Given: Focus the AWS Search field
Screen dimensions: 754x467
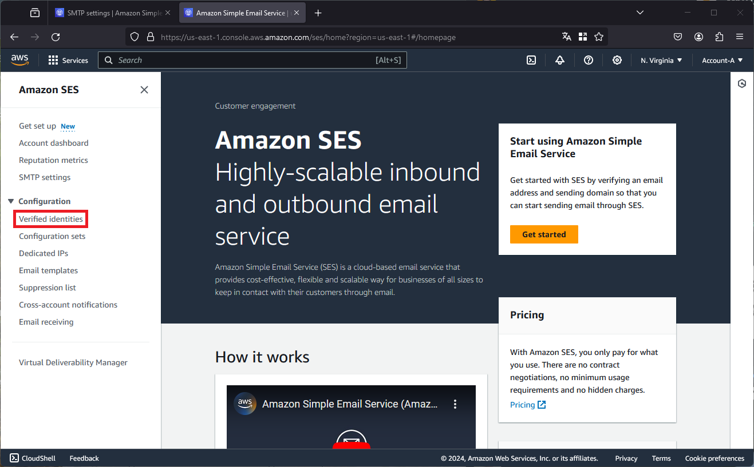Looking at the screenshot, I should (x=252, y=60).
